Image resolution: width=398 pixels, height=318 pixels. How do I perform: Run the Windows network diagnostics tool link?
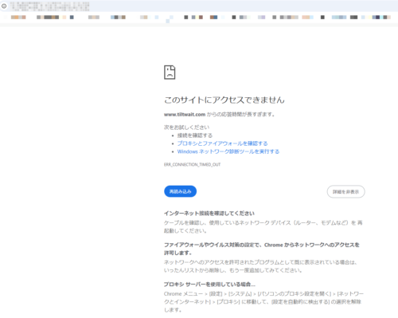click(x=228, y=151)
